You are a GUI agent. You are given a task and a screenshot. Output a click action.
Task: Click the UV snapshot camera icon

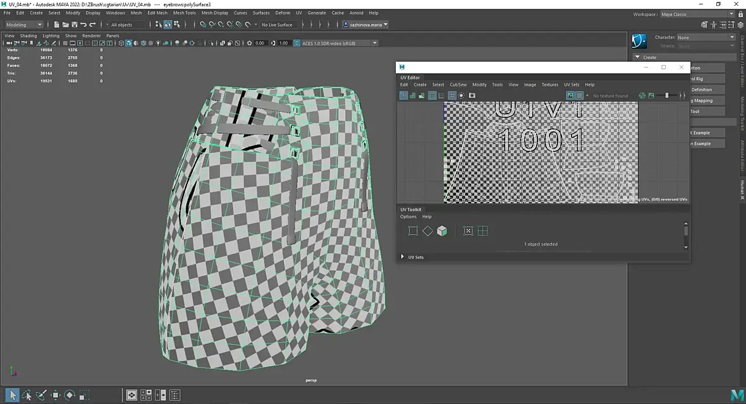click(x=472, y=95)
